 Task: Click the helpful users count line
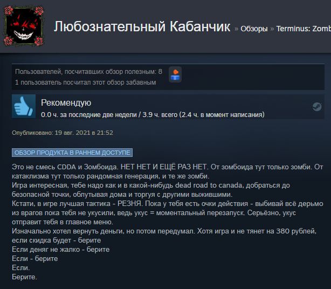88,72
